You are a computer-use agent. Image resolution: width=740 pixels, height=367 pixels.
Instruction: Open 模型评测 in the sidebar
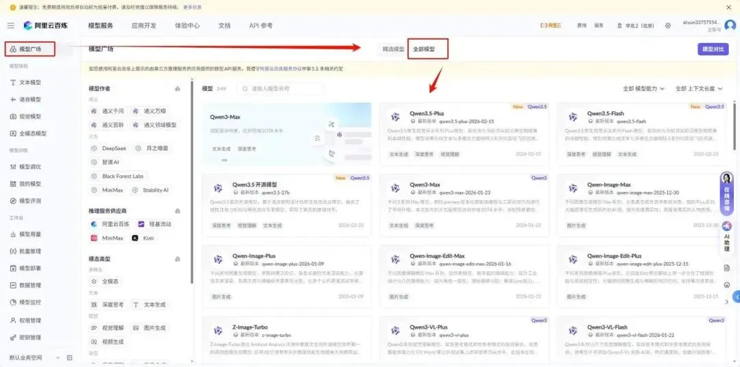tap(30, 201)
